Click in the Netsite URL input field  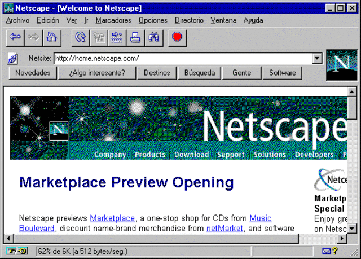(183, 59)
